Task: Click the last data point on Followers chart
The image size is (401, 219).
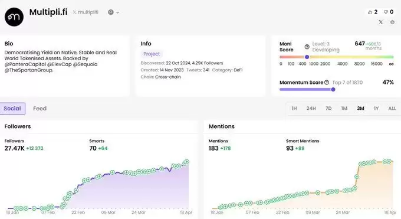Action: (x=187, y=162)
